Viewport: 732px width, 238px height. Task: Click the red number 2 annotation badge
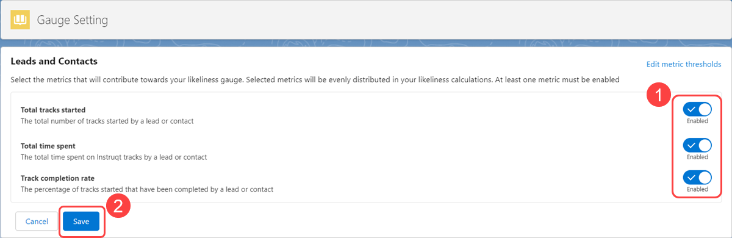tap(117, 206)
